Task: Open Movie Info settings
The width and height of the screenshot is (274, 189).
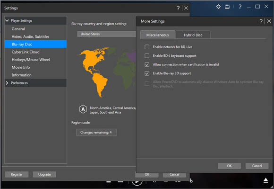Action: [35, 67]
